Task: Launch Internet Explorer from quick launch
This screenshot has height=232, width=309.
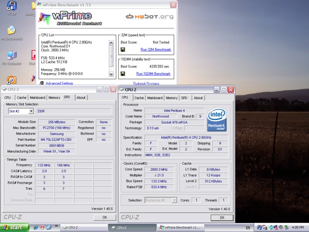Action: [x=36, y=227]
